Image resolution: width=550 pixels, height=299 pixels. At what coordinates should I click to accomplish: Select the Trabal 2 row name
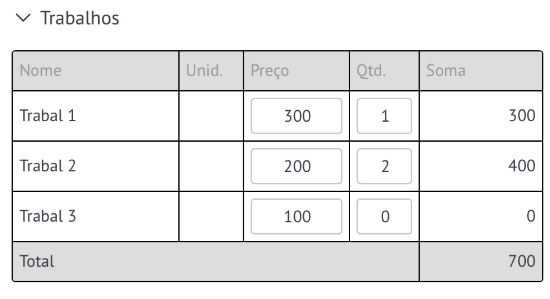point(48,166)
